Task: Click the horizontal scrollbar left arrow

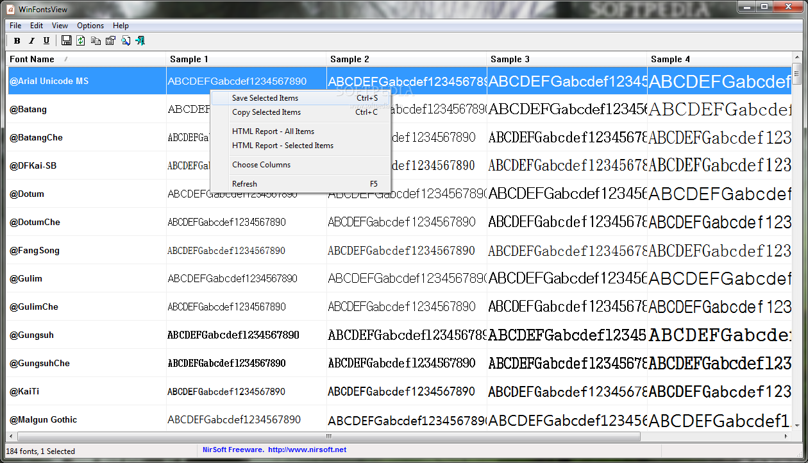Action: (12, 437)
